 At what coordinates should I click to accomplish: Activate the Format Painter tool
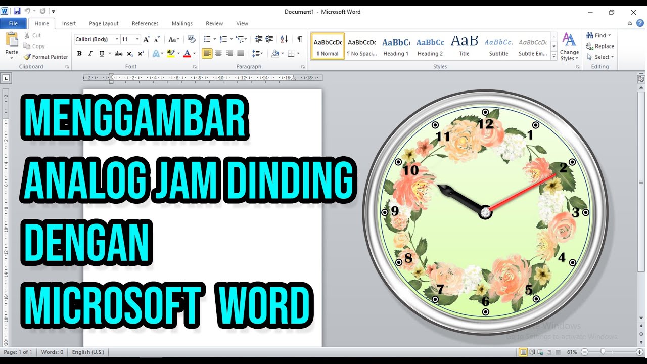point(45,57)
